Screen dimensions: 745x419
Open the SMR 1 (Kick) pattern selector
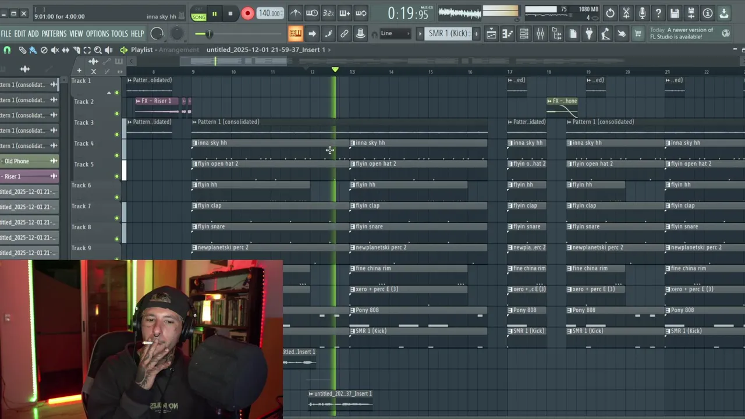[448, 34]
